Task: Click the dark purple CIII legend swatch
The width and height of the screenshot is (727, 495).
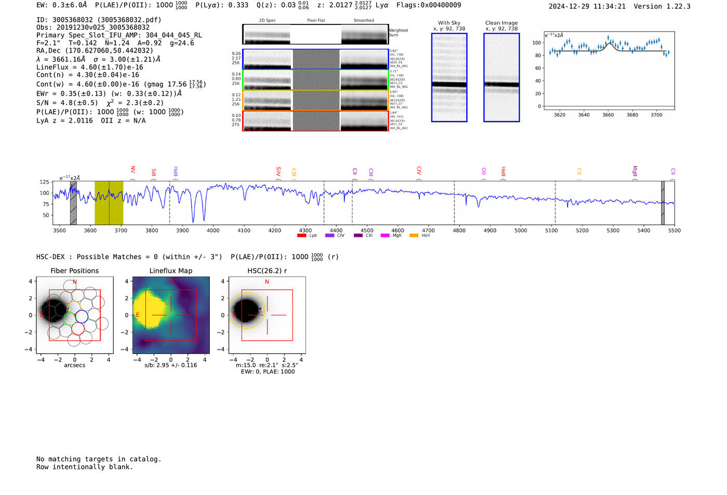Action: pyautogui.click(x=358, y=235)
